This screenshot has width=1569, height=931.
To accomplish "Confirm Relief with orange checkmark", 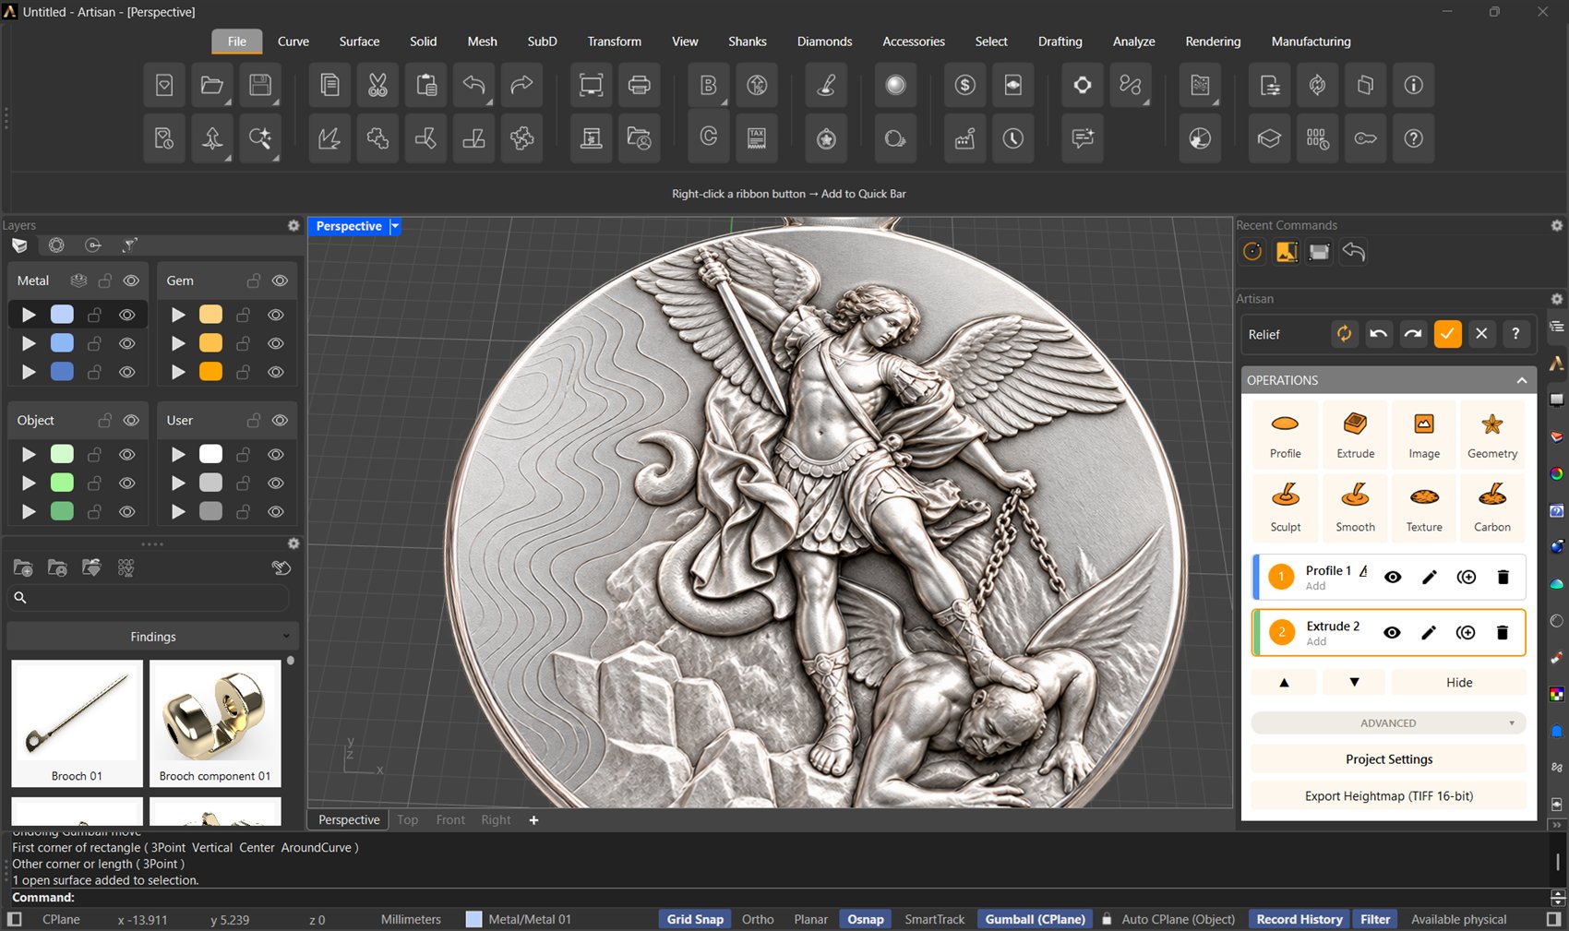I will [x=1447, y=334].
